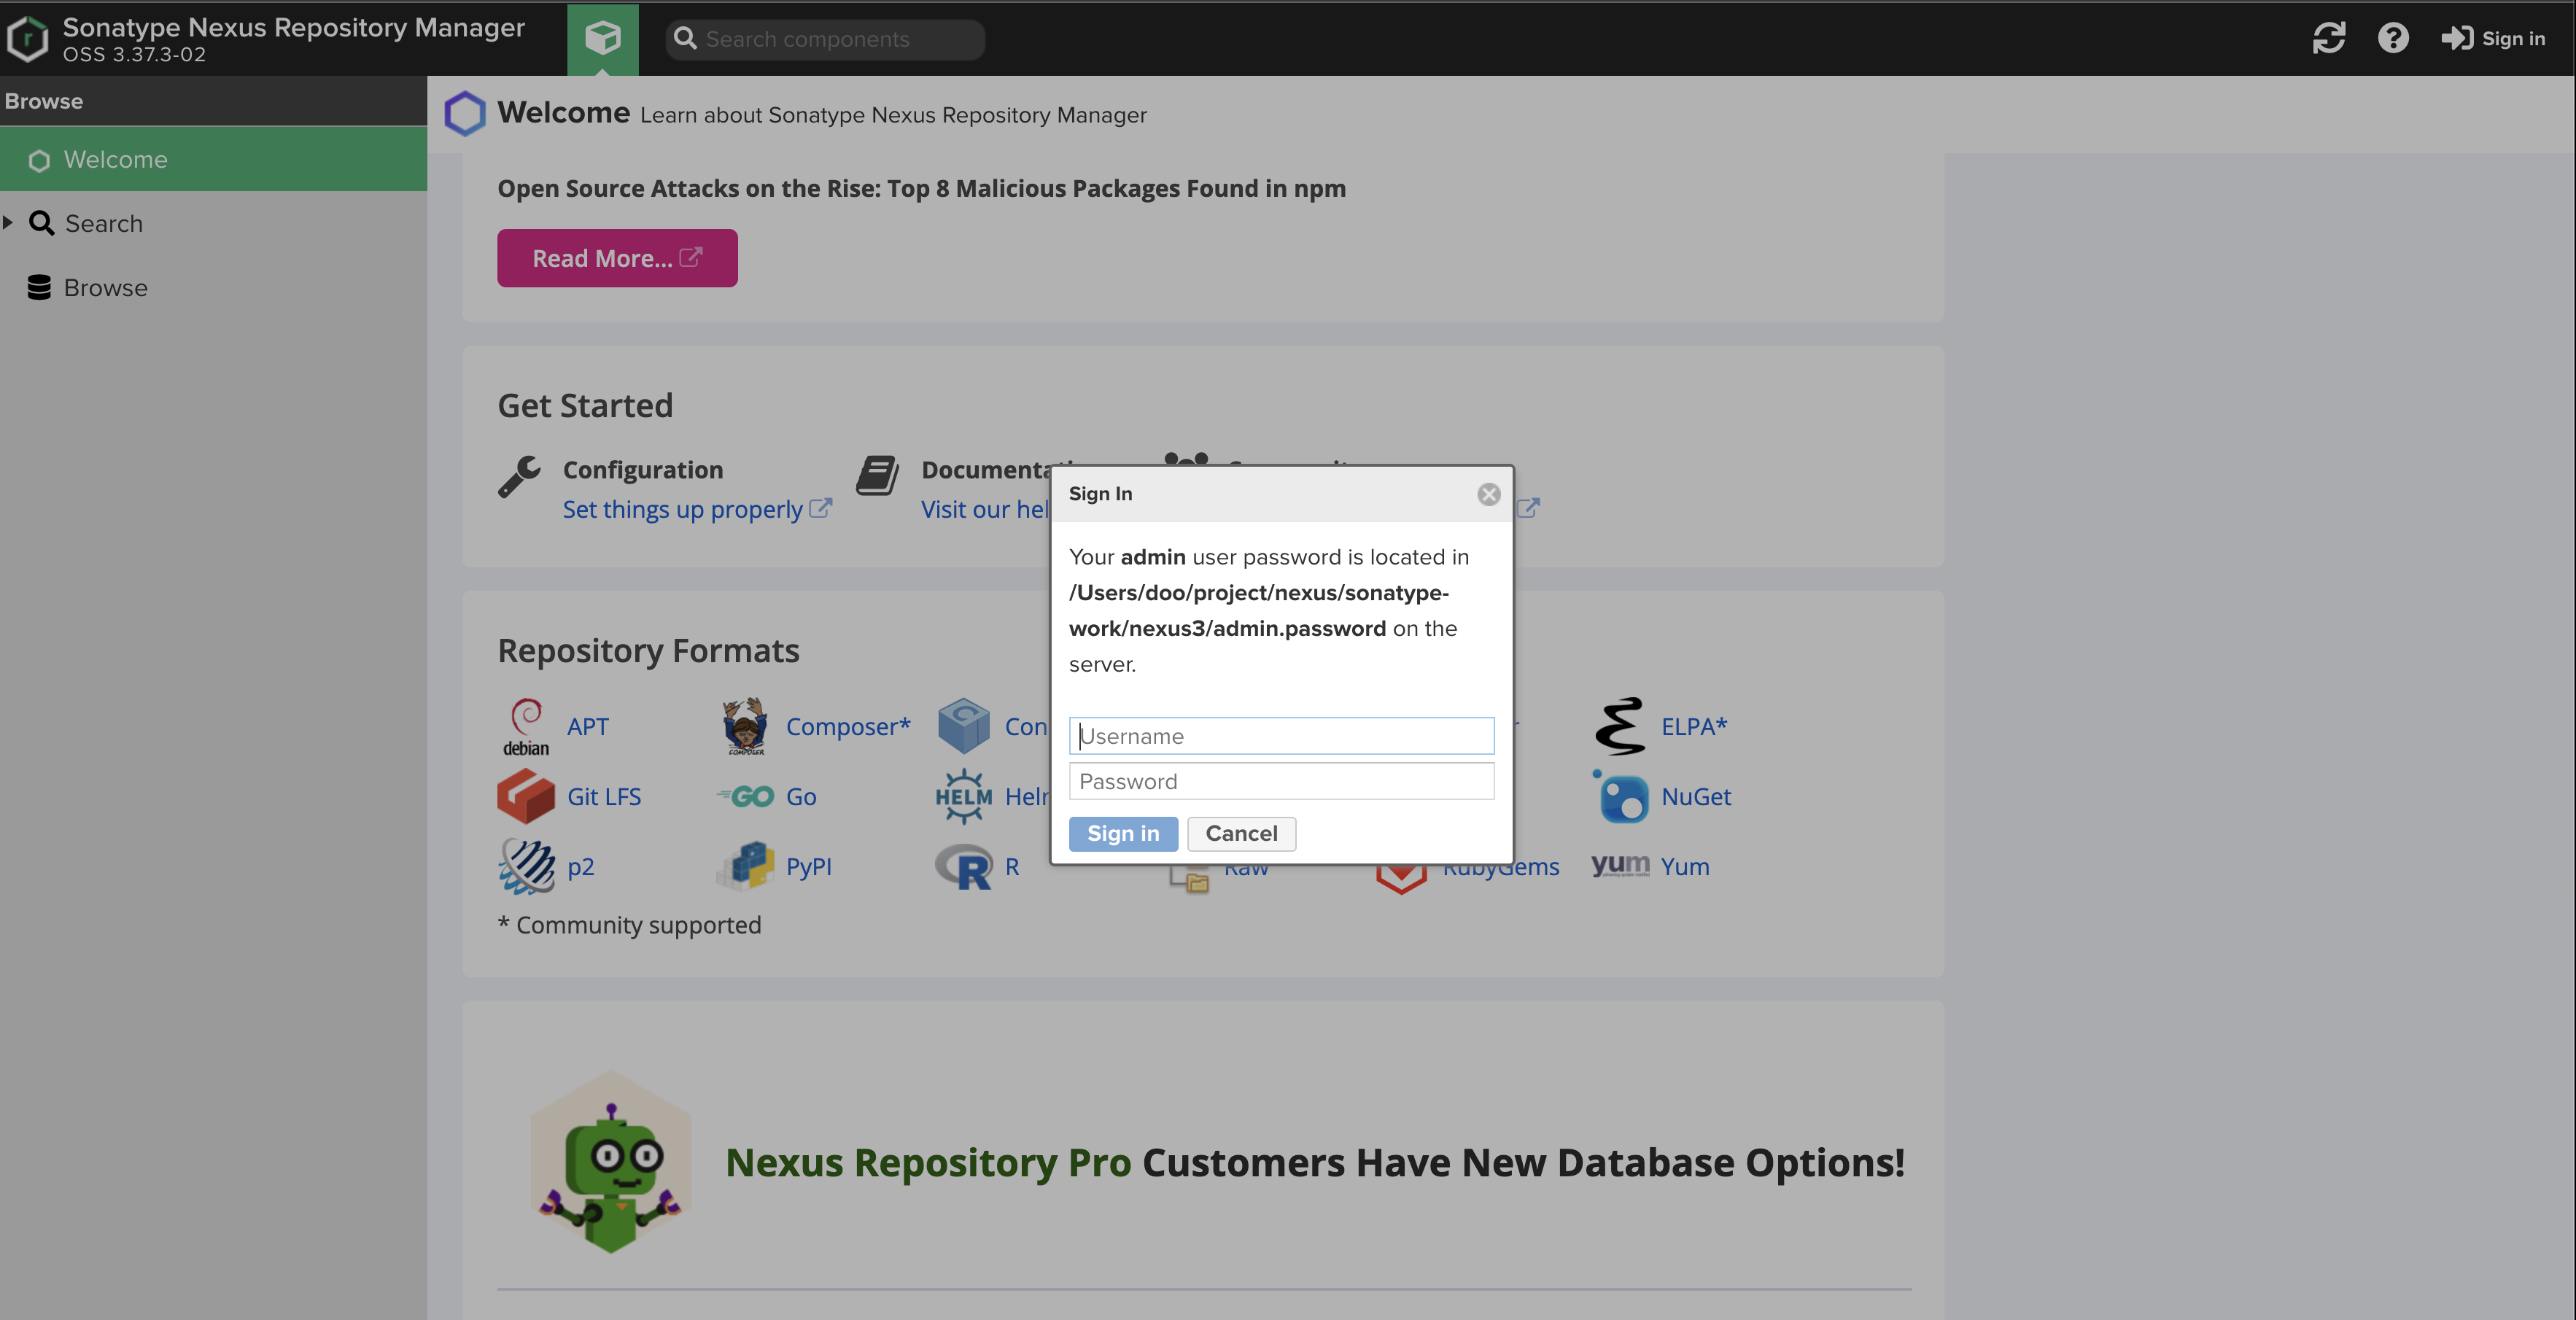Select Welcome in the sidebar
The image size is (2576, 1320).
(115, 160)
